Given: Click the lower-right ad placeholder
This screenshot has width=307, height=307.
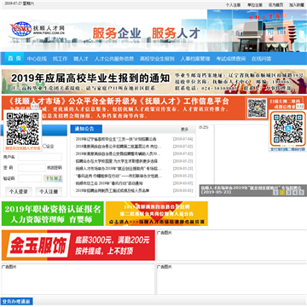Looking at the screenshot, I should click(231, 280).
